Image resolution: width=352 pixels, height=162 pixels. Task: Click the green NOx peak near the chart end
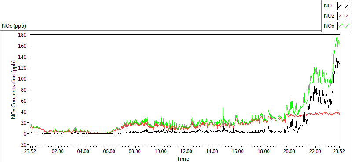[x=337, y=37]
